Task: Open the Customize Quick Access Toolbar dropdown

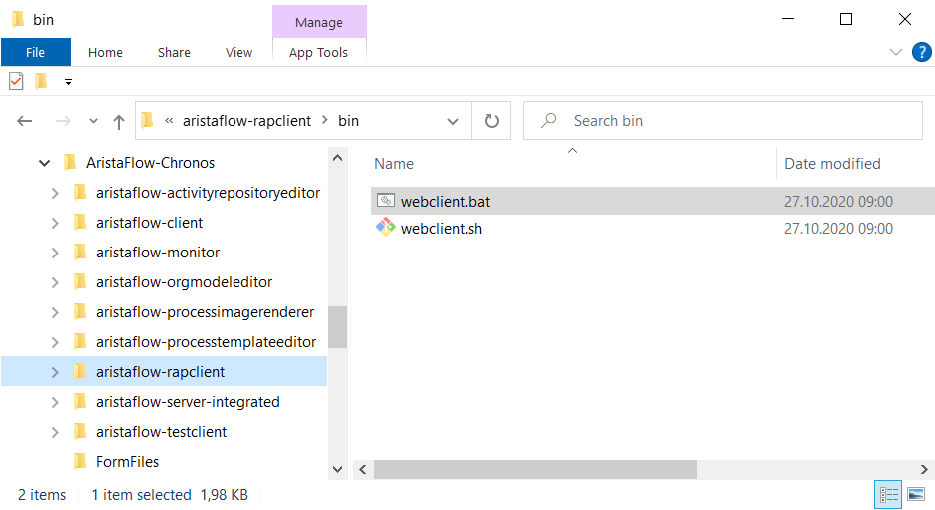Action: 68,82
